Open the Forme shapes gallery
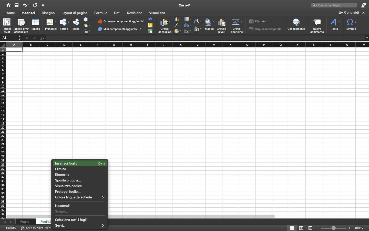The height and width of the screenshot is (231, 369). (x=63, y=24)
